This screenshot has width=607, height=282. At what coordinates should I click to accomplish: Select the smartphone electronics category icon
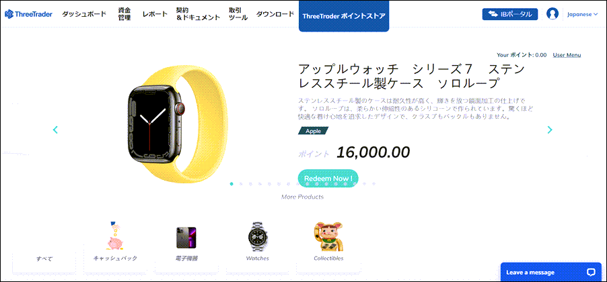[x=186, y=238]
